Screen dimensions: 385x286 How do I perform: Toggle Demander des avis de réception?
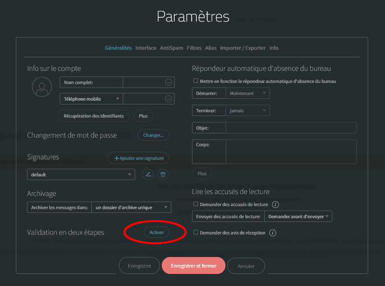pyautogui.click(x=195, y=233)
